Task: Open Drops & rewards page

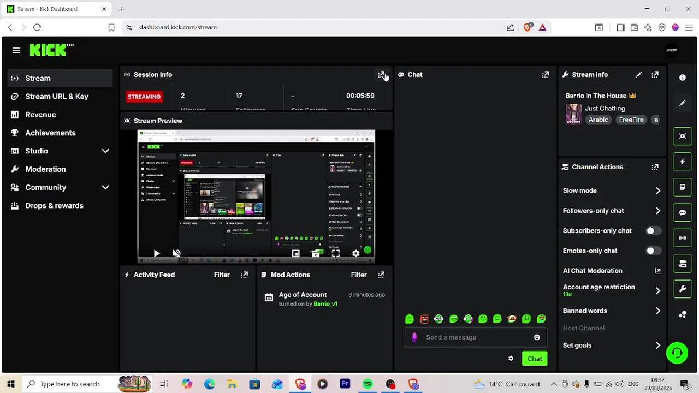Action: pyautogui.click(x=60, y=206)
